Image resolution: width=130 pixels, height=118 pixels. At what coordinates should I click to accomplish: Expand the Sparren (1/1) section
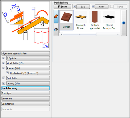point(28,68)
